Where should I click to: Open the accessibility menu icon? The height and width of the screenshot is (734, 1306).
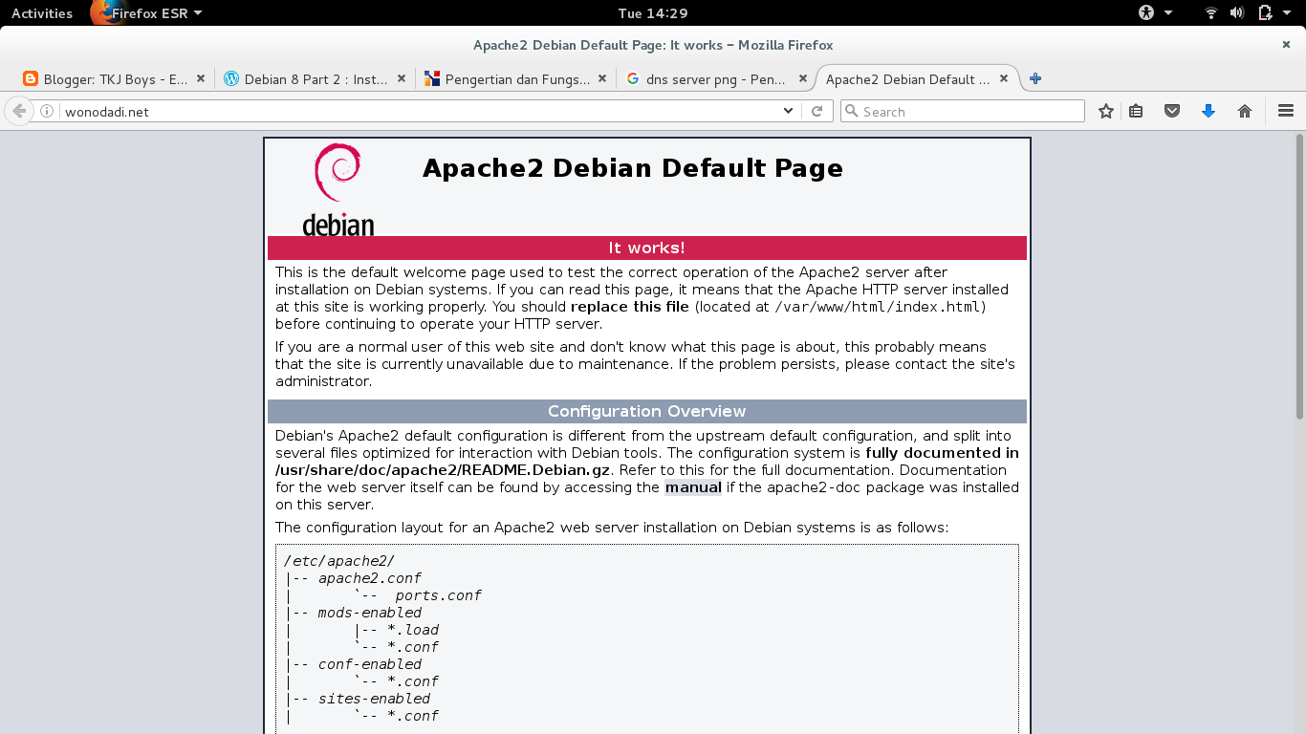[x=1146, y=13]
